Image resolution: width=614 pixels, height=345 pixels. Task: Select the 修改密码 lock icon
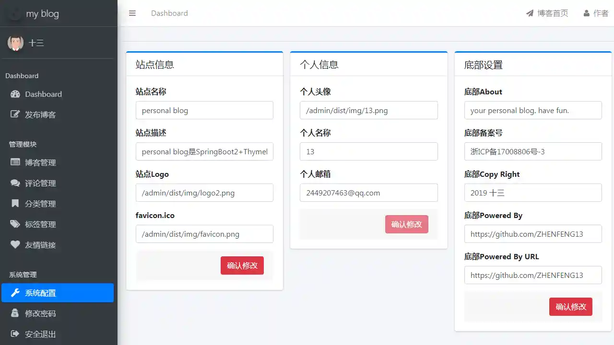coord(15,313)
